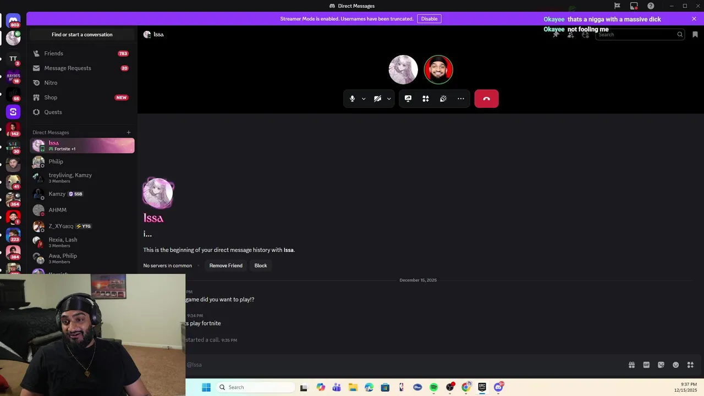The width and height of the screenshot is (704, 396).
Task: Open the sticker picker
Action: tap(661, 365)
